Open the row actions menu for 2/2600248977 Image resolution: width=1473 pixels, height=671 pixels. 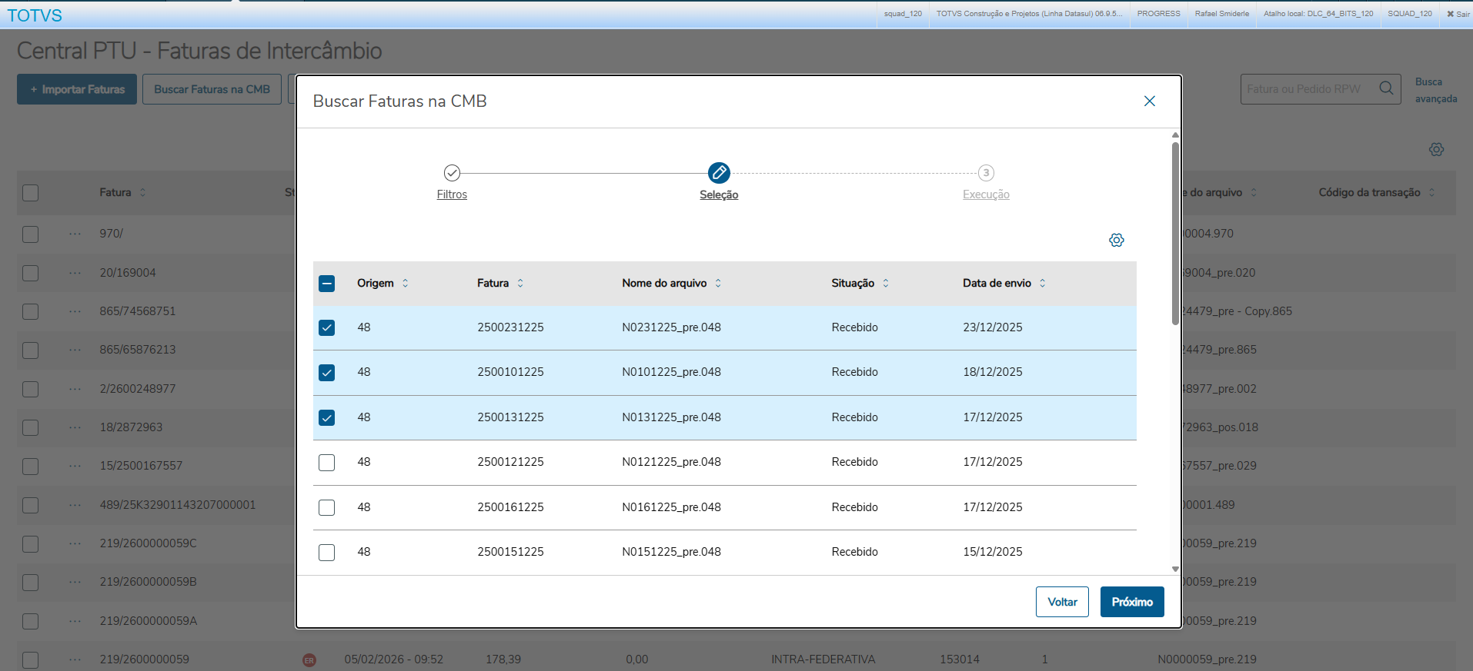pos(75,389)
